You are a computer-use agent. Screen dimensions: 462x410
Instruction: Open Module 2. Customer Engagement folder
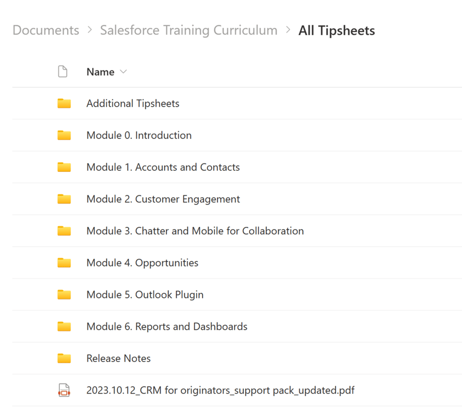tap(163, 199)
